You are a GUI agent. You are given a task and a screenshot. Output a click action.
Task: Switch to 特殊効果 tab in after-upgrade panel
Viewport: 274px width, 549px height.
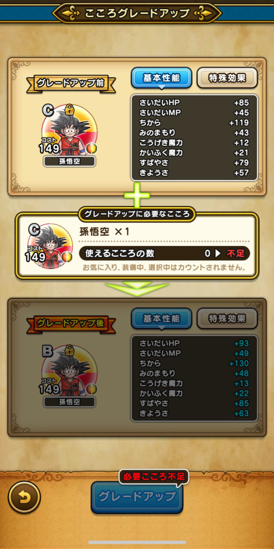[227, 318]
